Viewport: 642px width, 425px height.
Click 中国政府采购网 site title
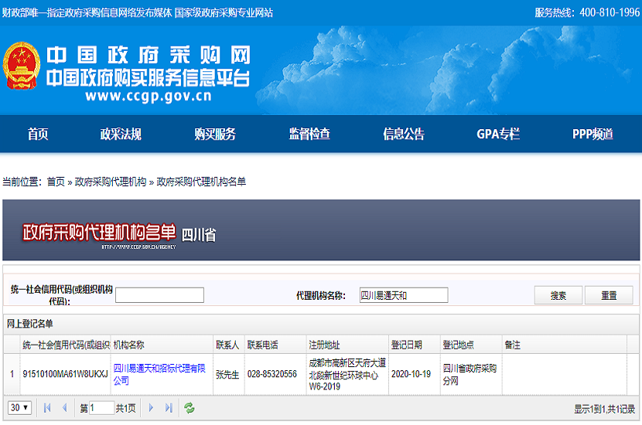[x=149, y=55]
